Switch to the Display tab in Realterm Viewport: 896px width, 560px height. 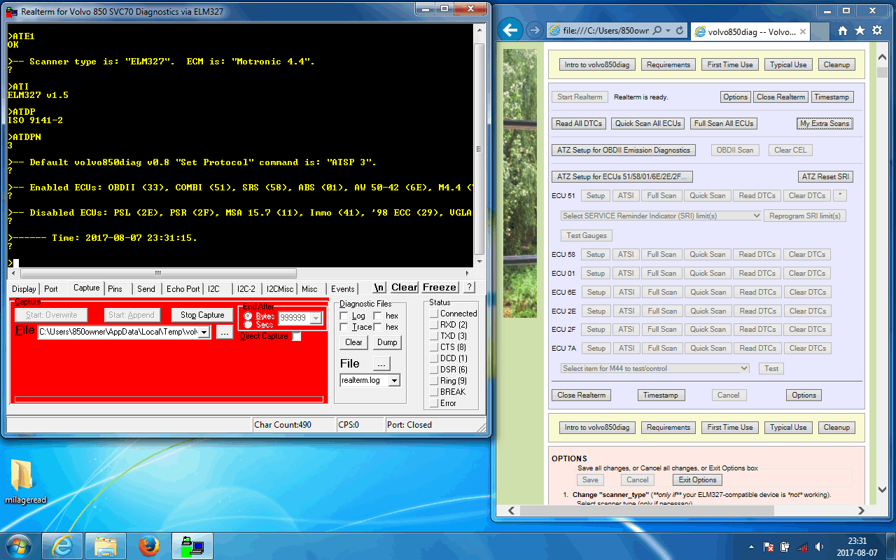pyautogui.click(x=24, y=288)
